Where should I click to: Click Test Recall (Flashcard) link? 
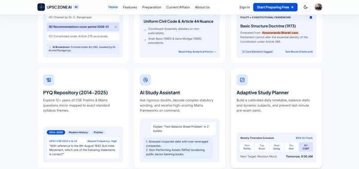[299, 52]
